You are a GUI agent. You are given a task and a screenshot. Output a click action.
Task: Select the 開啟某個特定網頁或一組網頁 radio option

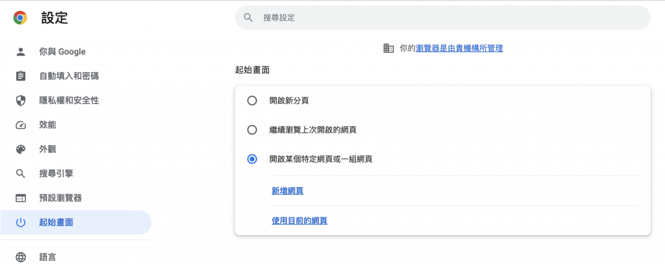coord(252,159)
